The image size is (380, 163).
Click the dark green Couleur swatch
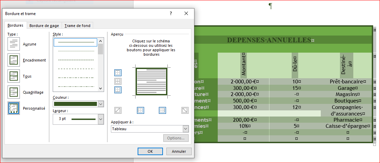point(75,104)
